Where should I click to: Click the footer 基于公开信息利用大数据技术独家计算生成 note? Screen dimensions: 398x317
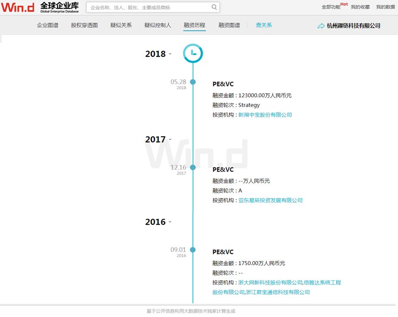click(191, 311)
